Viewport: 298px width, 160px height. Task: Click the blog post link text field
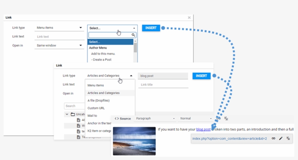163,76
